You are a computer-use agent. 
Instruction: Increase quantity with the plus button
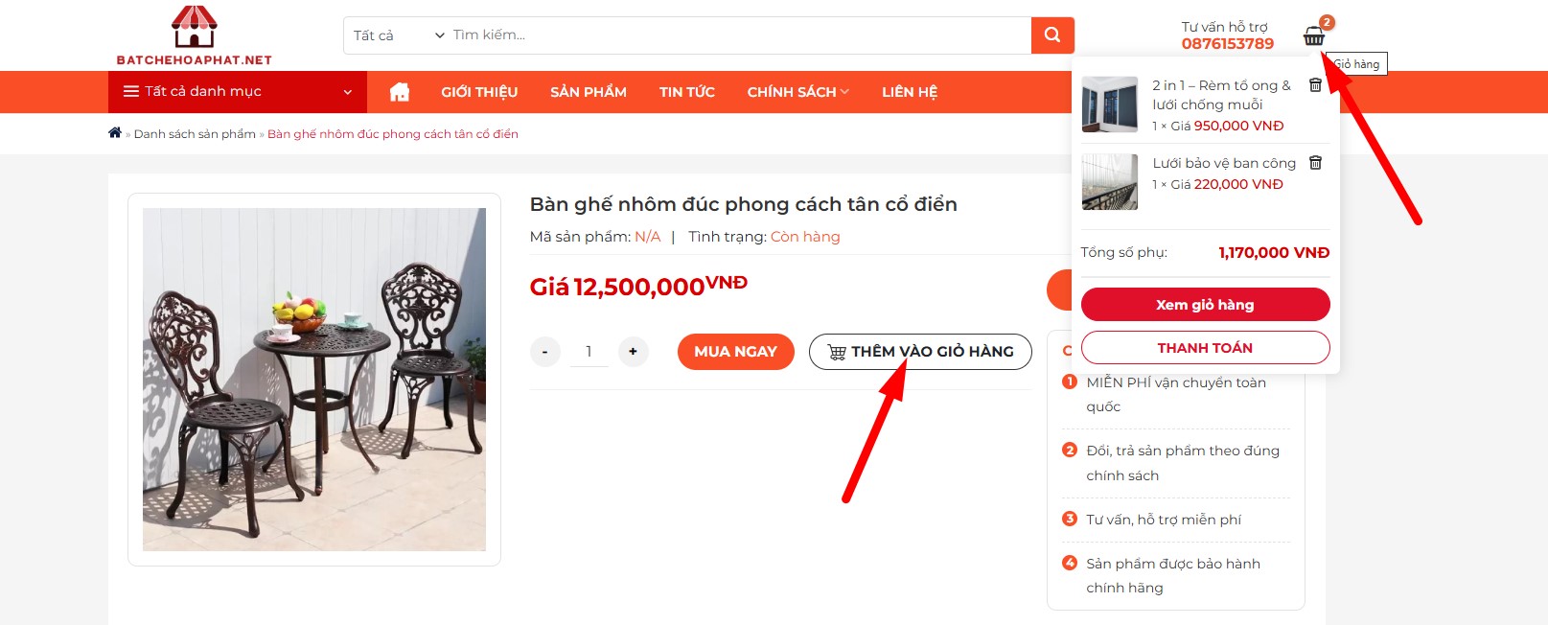coord(633,352)
